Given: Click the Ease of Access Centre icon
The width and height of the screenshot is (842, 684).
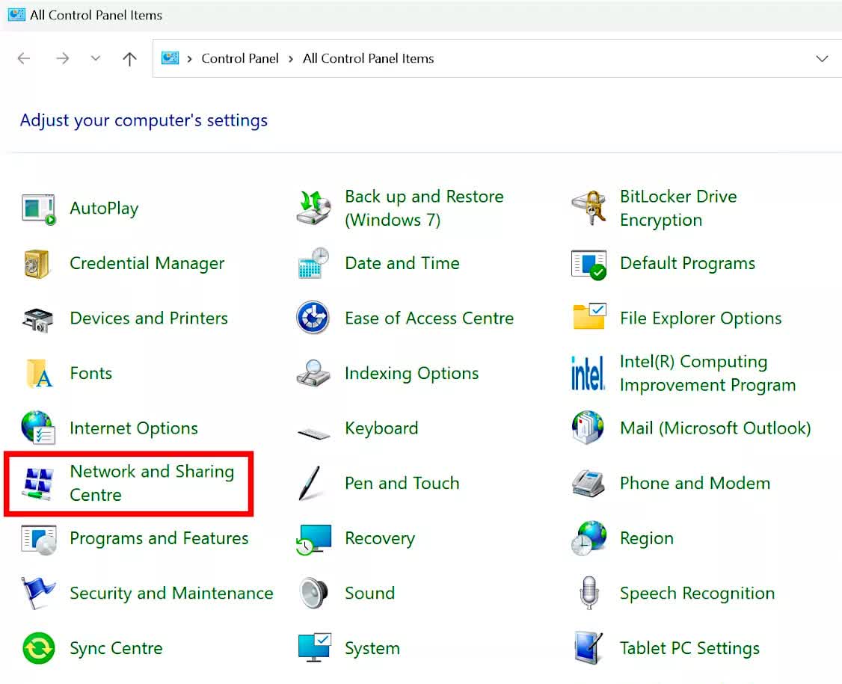Looking at the screenshot, I should [313, 318].
